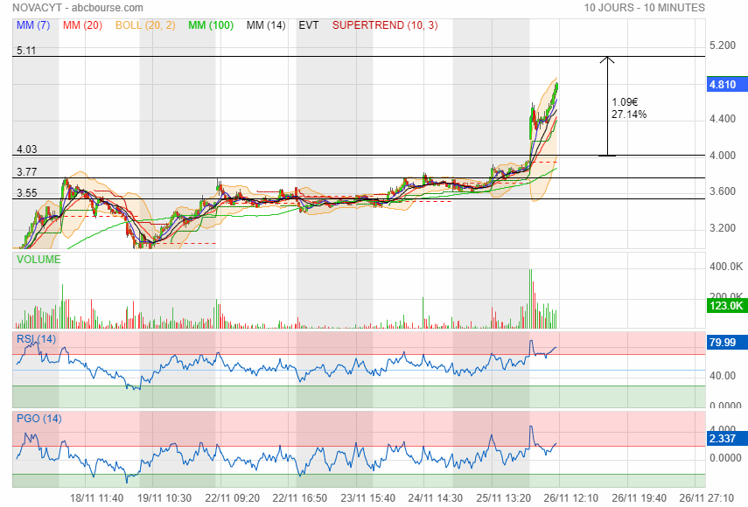Click the 4.400 price axis label

(723, 119)
